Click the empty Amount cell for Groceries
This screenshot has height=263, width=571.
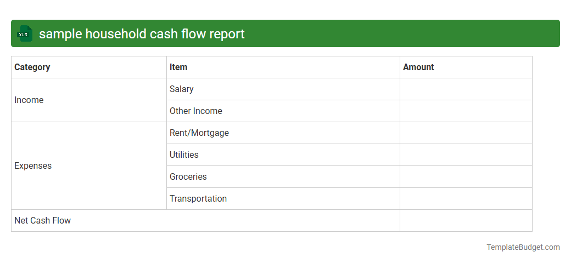466,176
